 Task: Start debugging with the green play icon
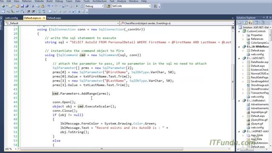[x=77, y=6]
